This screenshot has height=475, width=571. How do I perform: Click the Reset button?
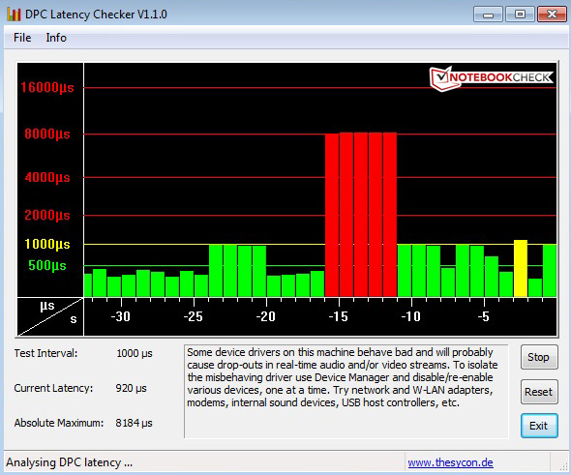click(x=539, y=392)
